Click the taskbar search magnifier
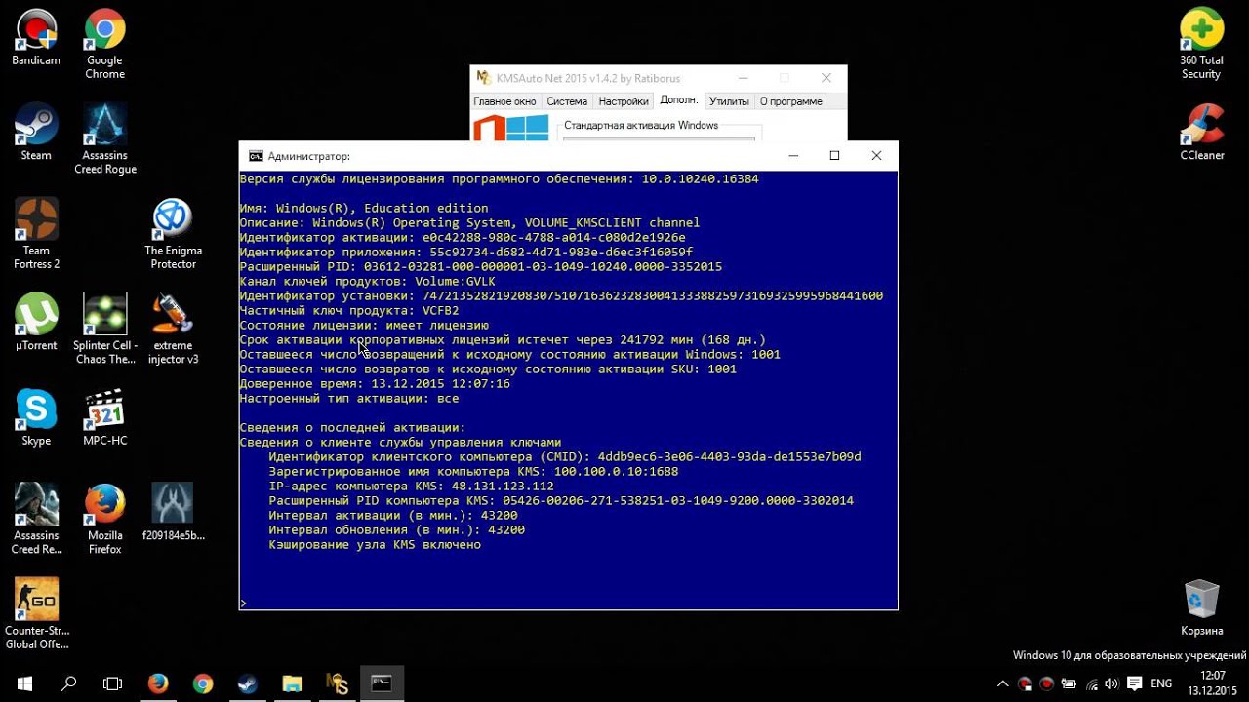 pyautogui.click(x=68, y=683)
